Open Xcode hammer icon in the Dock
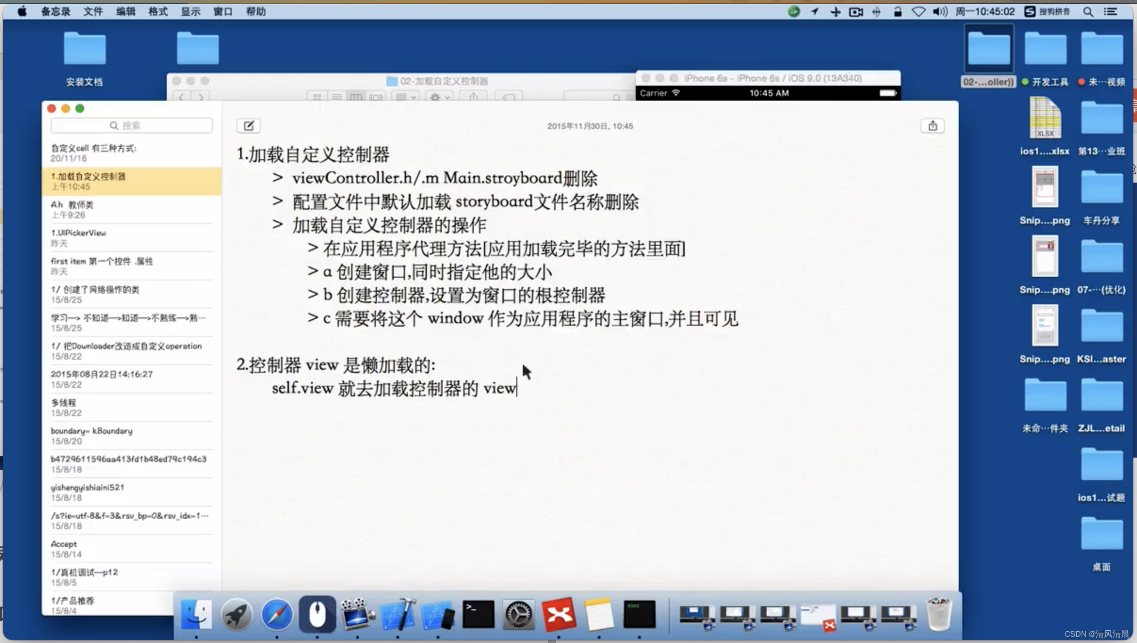 click(x=398, y=614)
